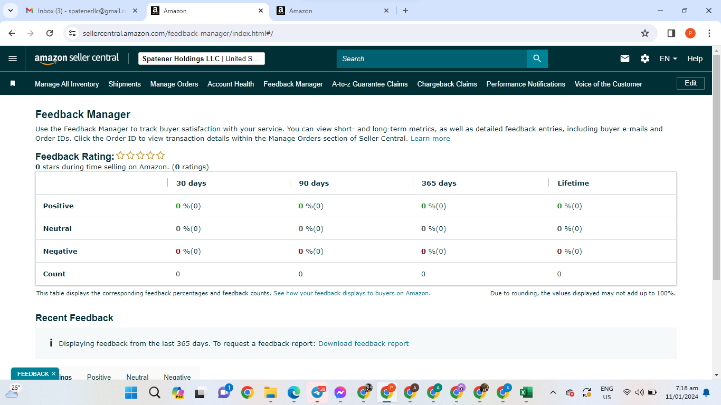Viewport: 721px width, 405px height.
Task: Launch Microsoft Edge from the taskbar
Action: pyautogui.click(x=294, y=393)
